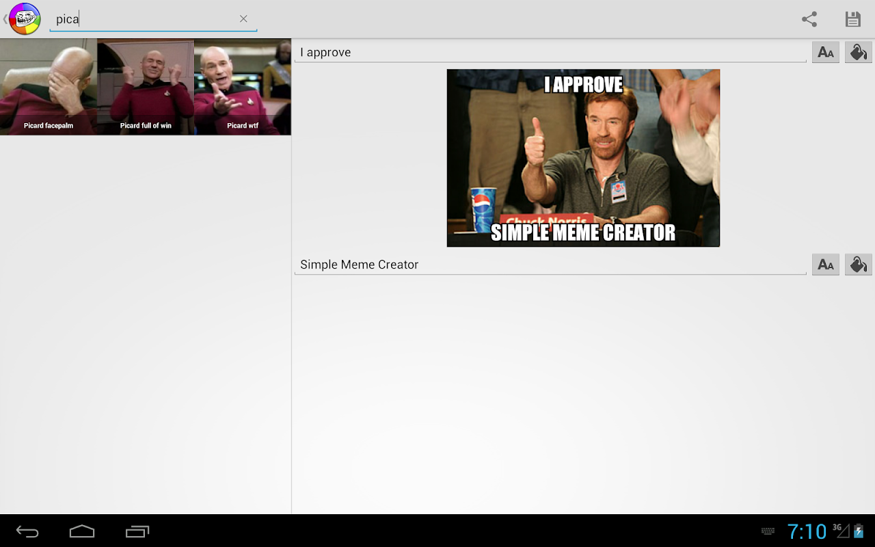Screen dimensions: 875x547
Task: Clear the search field with the X
Action: pos(243,19)
